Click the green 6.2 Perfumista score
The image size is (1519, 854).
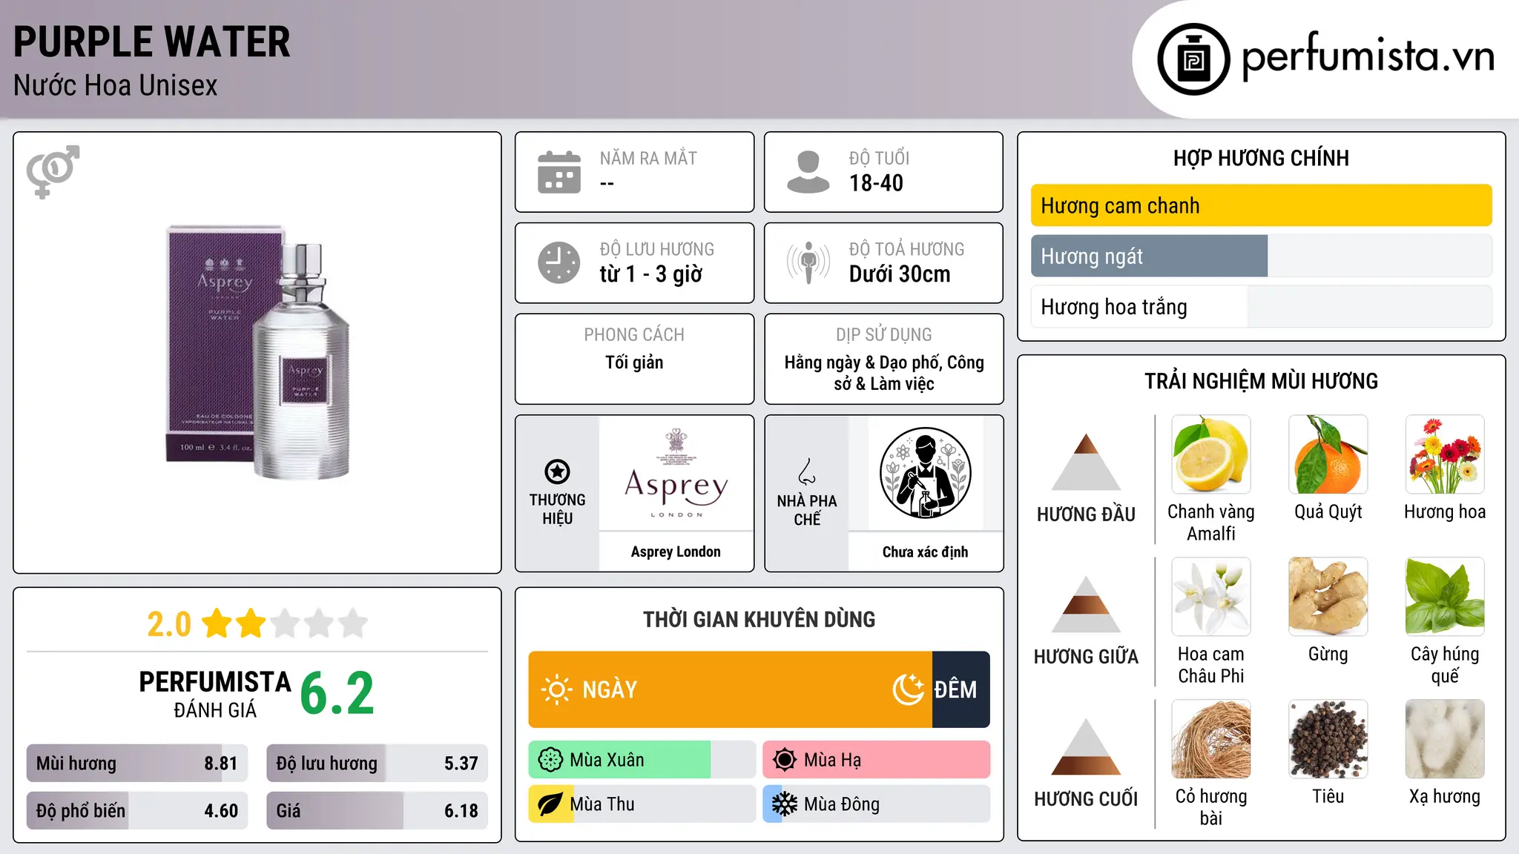pos(337,693)
